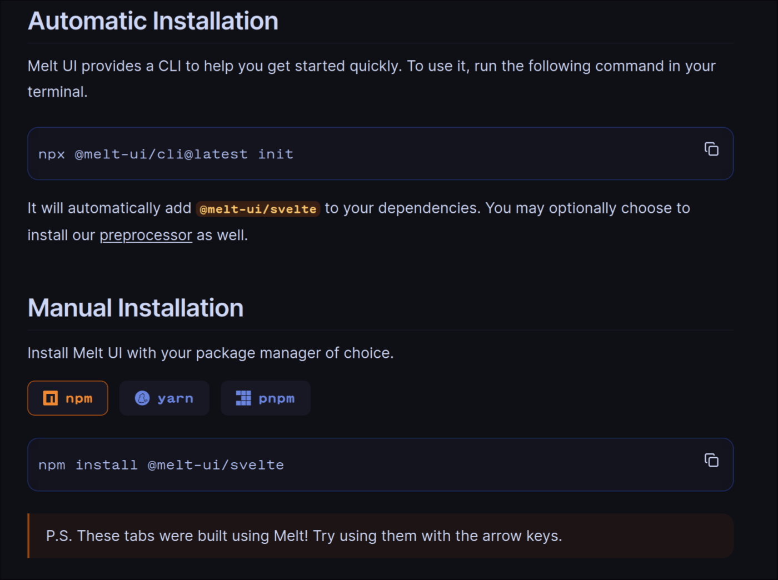Click the text about package manager of choice
The height and width of the screenshot is (580, 778).
click(x=211, y=353)
